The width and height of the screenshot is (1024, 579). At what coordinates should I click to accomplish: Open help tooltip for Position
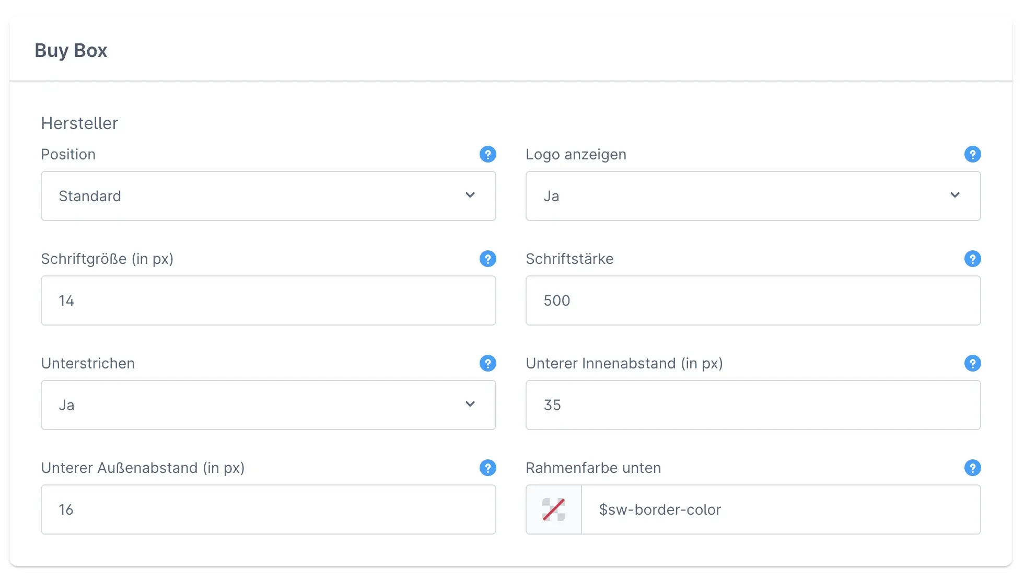pos(487,154)
